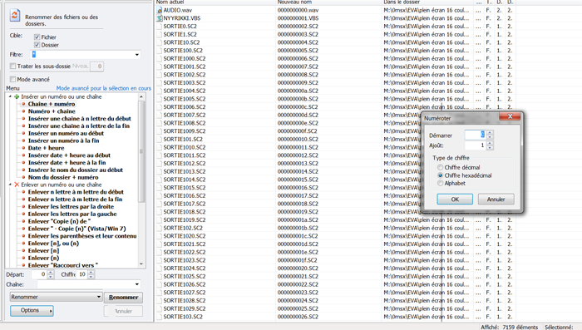Screen dimensions: 582x330
Task: Increase the Départ value with up arrow
Action: pyautogui.click(x=51, y=273)
